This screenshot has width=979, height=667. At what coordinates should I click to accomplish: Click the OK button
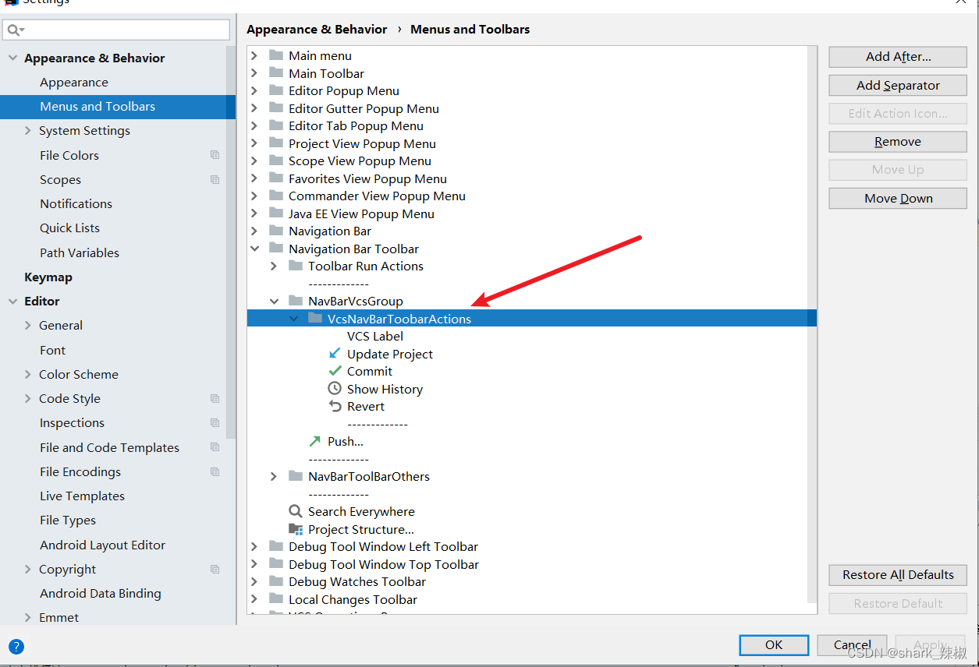[x=774, y=644]
